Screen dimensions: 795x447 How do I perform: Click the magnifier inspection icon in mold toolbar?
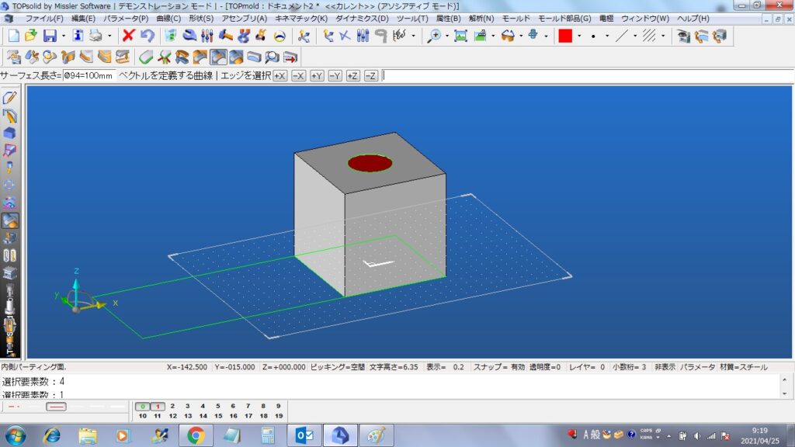(x=272, y=57)
